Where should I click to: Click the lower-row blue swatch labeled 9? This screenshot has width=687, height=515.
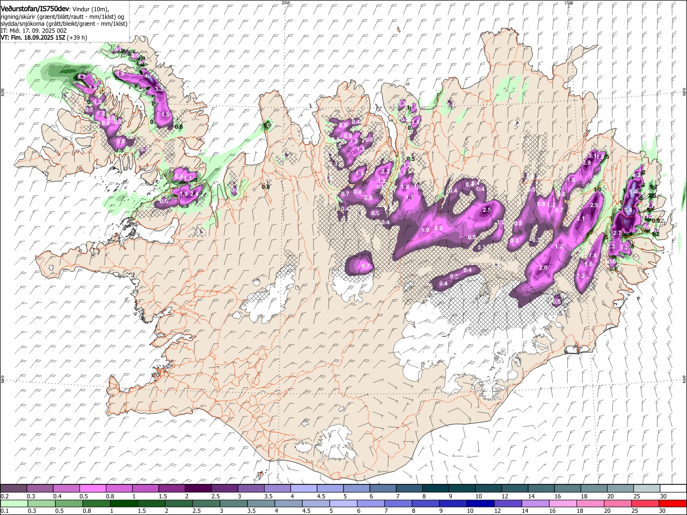(x=452, y=503)
